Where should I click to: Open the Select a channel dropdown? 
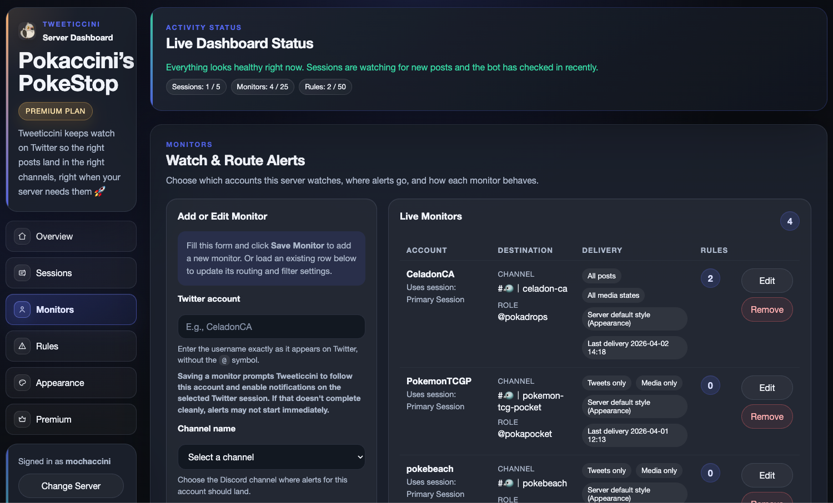tap(271, 457)
